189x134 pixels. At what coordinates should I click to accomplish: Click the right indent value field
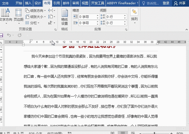(88, 23)
